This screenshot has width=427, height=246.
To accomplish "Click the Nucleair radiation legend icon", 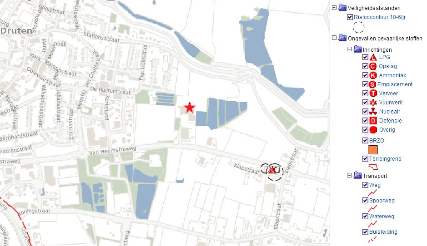I will tap(373, 112).
